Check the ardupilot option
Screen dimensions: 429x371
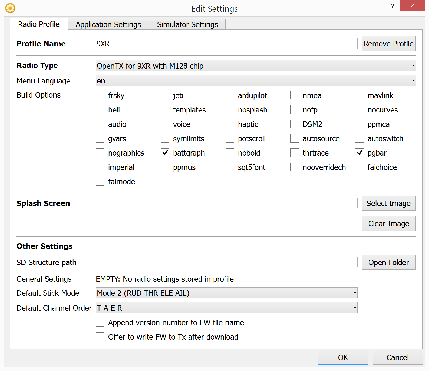click(230, 95)
